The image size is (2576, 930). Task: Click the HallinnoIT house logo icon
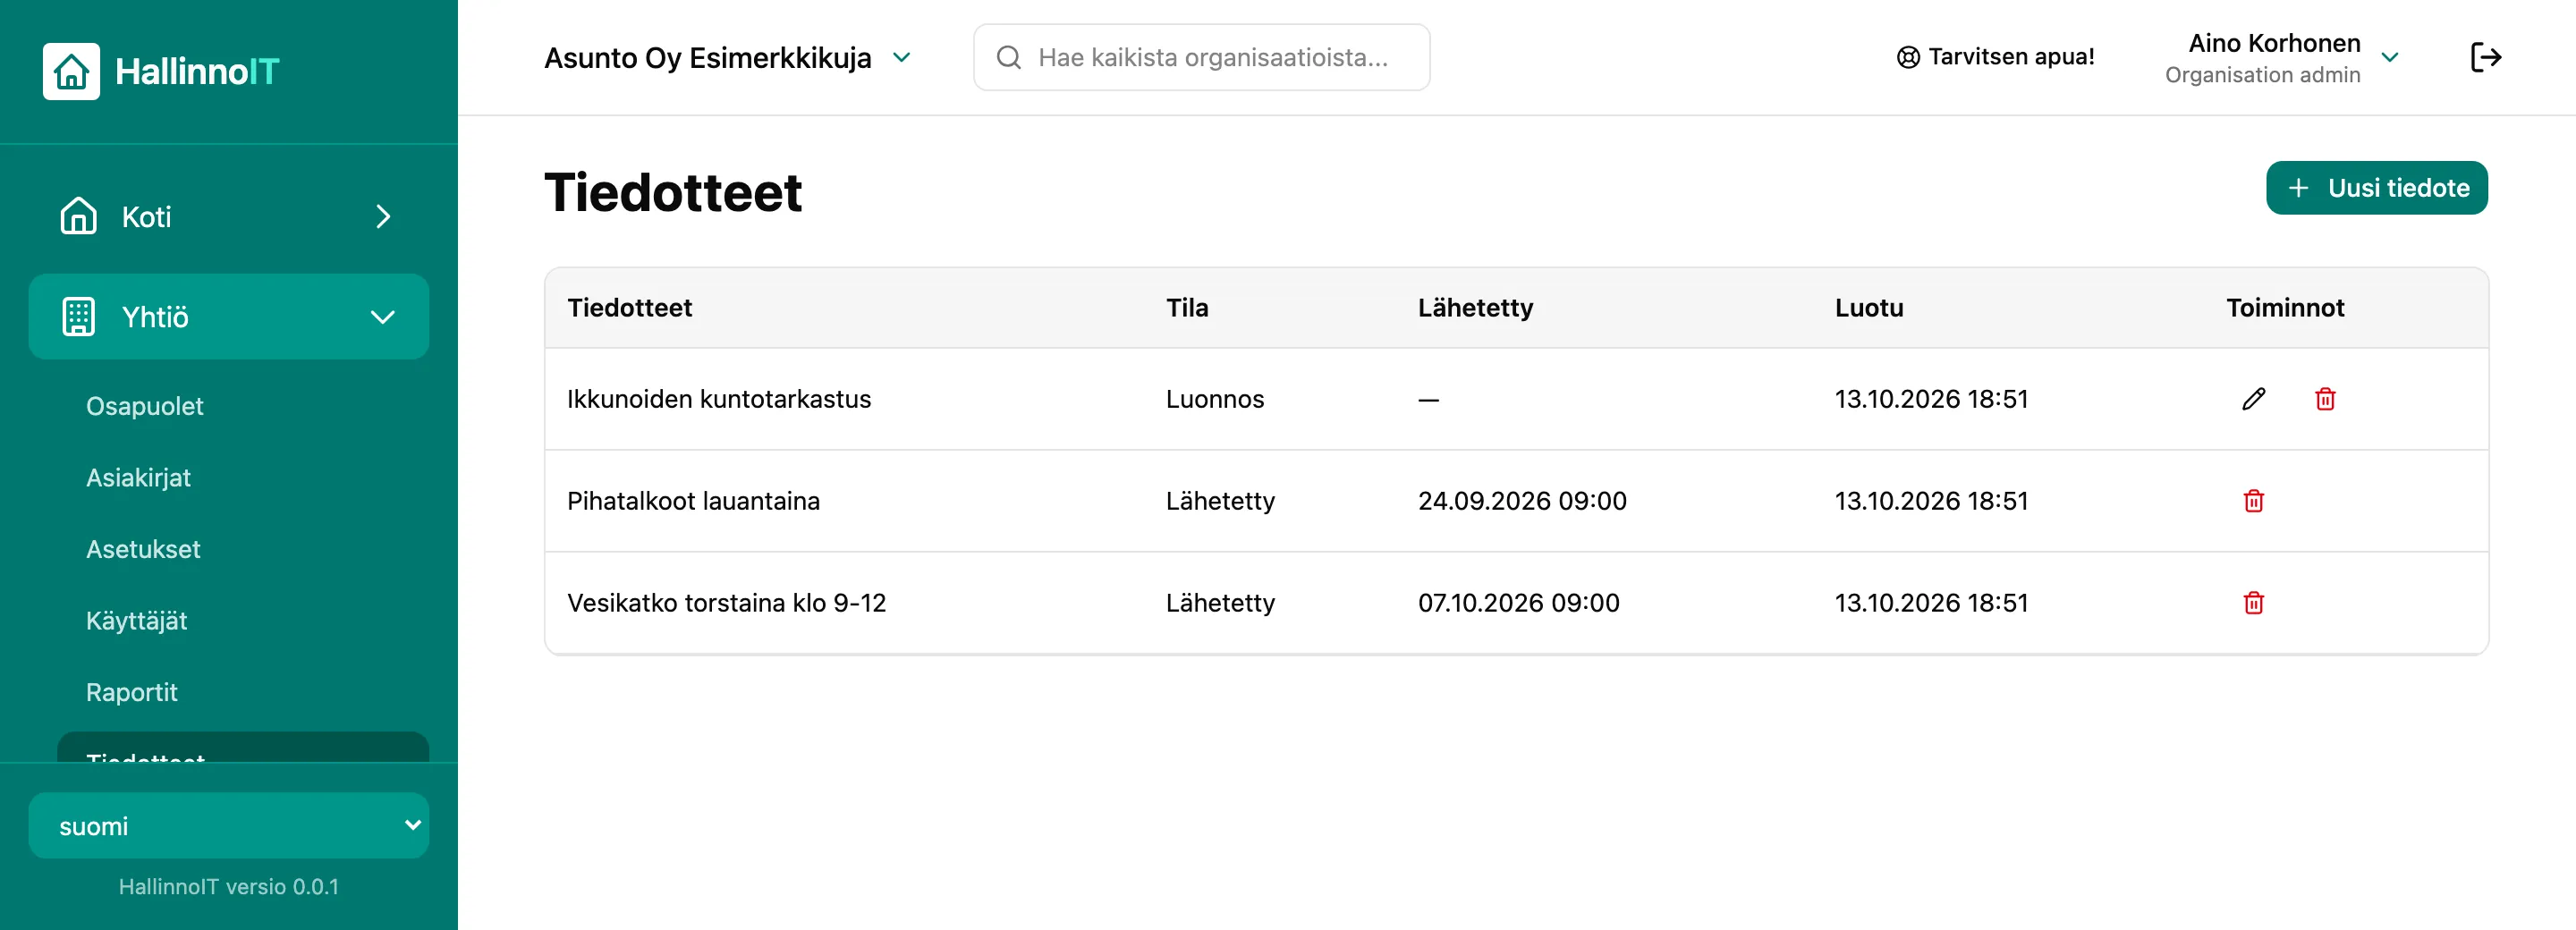click(71, 71)
